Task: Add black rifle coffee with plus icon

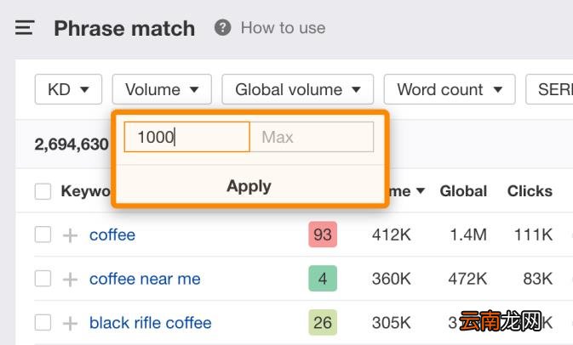Action: [x=70, y=324]
